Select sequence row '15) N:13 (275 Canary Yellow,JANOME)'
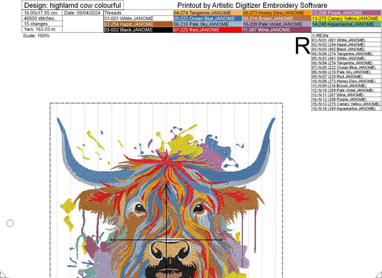 [346, 104]
